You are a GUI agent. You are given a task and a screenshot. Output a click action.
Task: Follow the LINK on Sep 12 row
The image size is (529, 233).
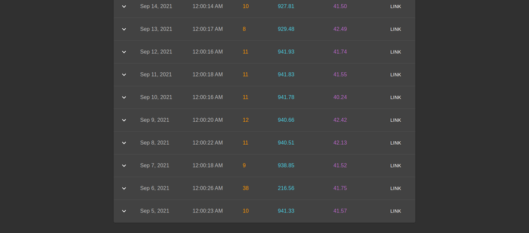(396, 52)
